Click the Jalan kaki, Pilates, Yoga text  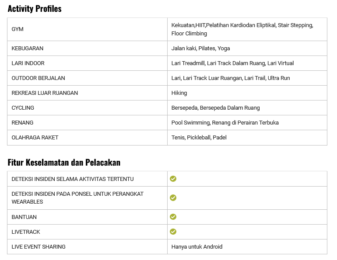(x=200, y=49)
